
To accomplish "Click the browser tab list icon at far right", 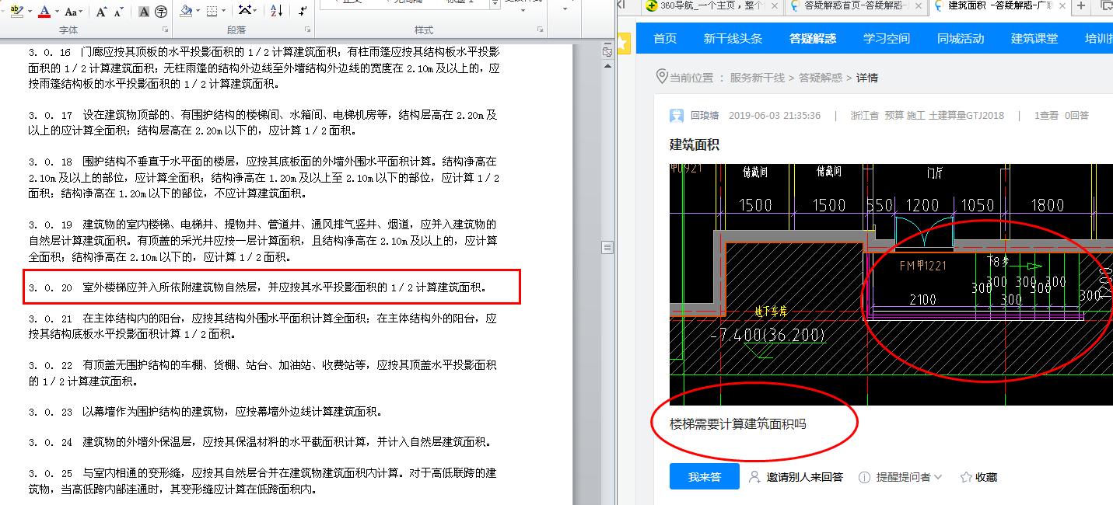I will [1106, 6].
